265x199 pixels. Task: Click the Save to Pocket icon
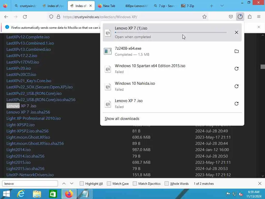click(x=231, y=17)
